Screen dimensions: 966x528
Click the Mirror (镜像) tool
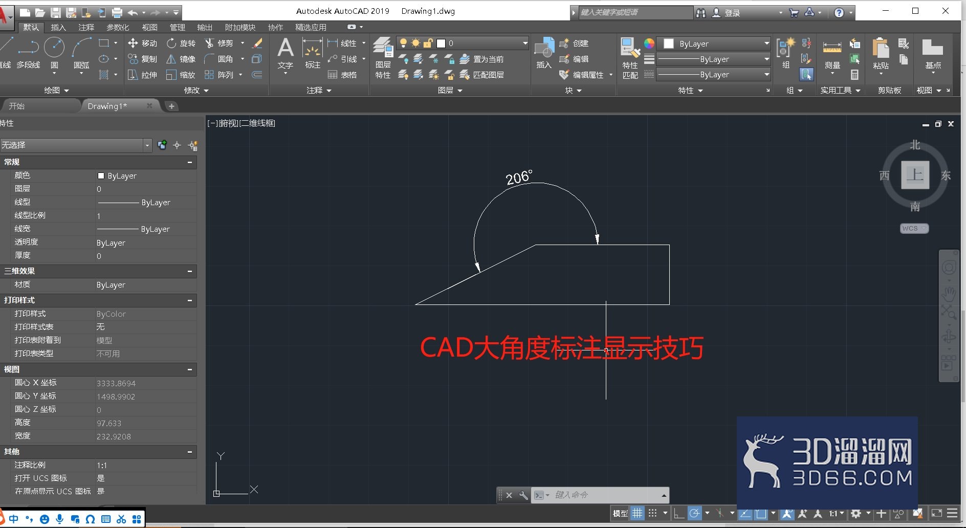(181, 59)
